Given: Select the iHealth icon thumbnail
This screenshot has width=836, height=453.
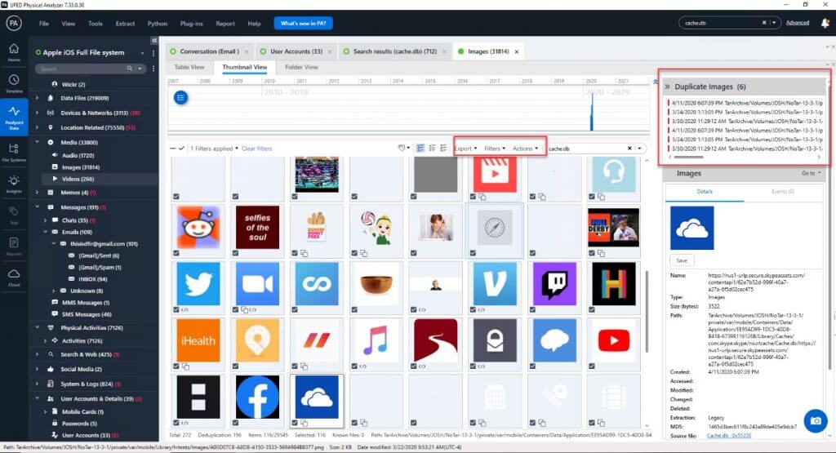Looking at the screenshot, I should pos(198,340).
